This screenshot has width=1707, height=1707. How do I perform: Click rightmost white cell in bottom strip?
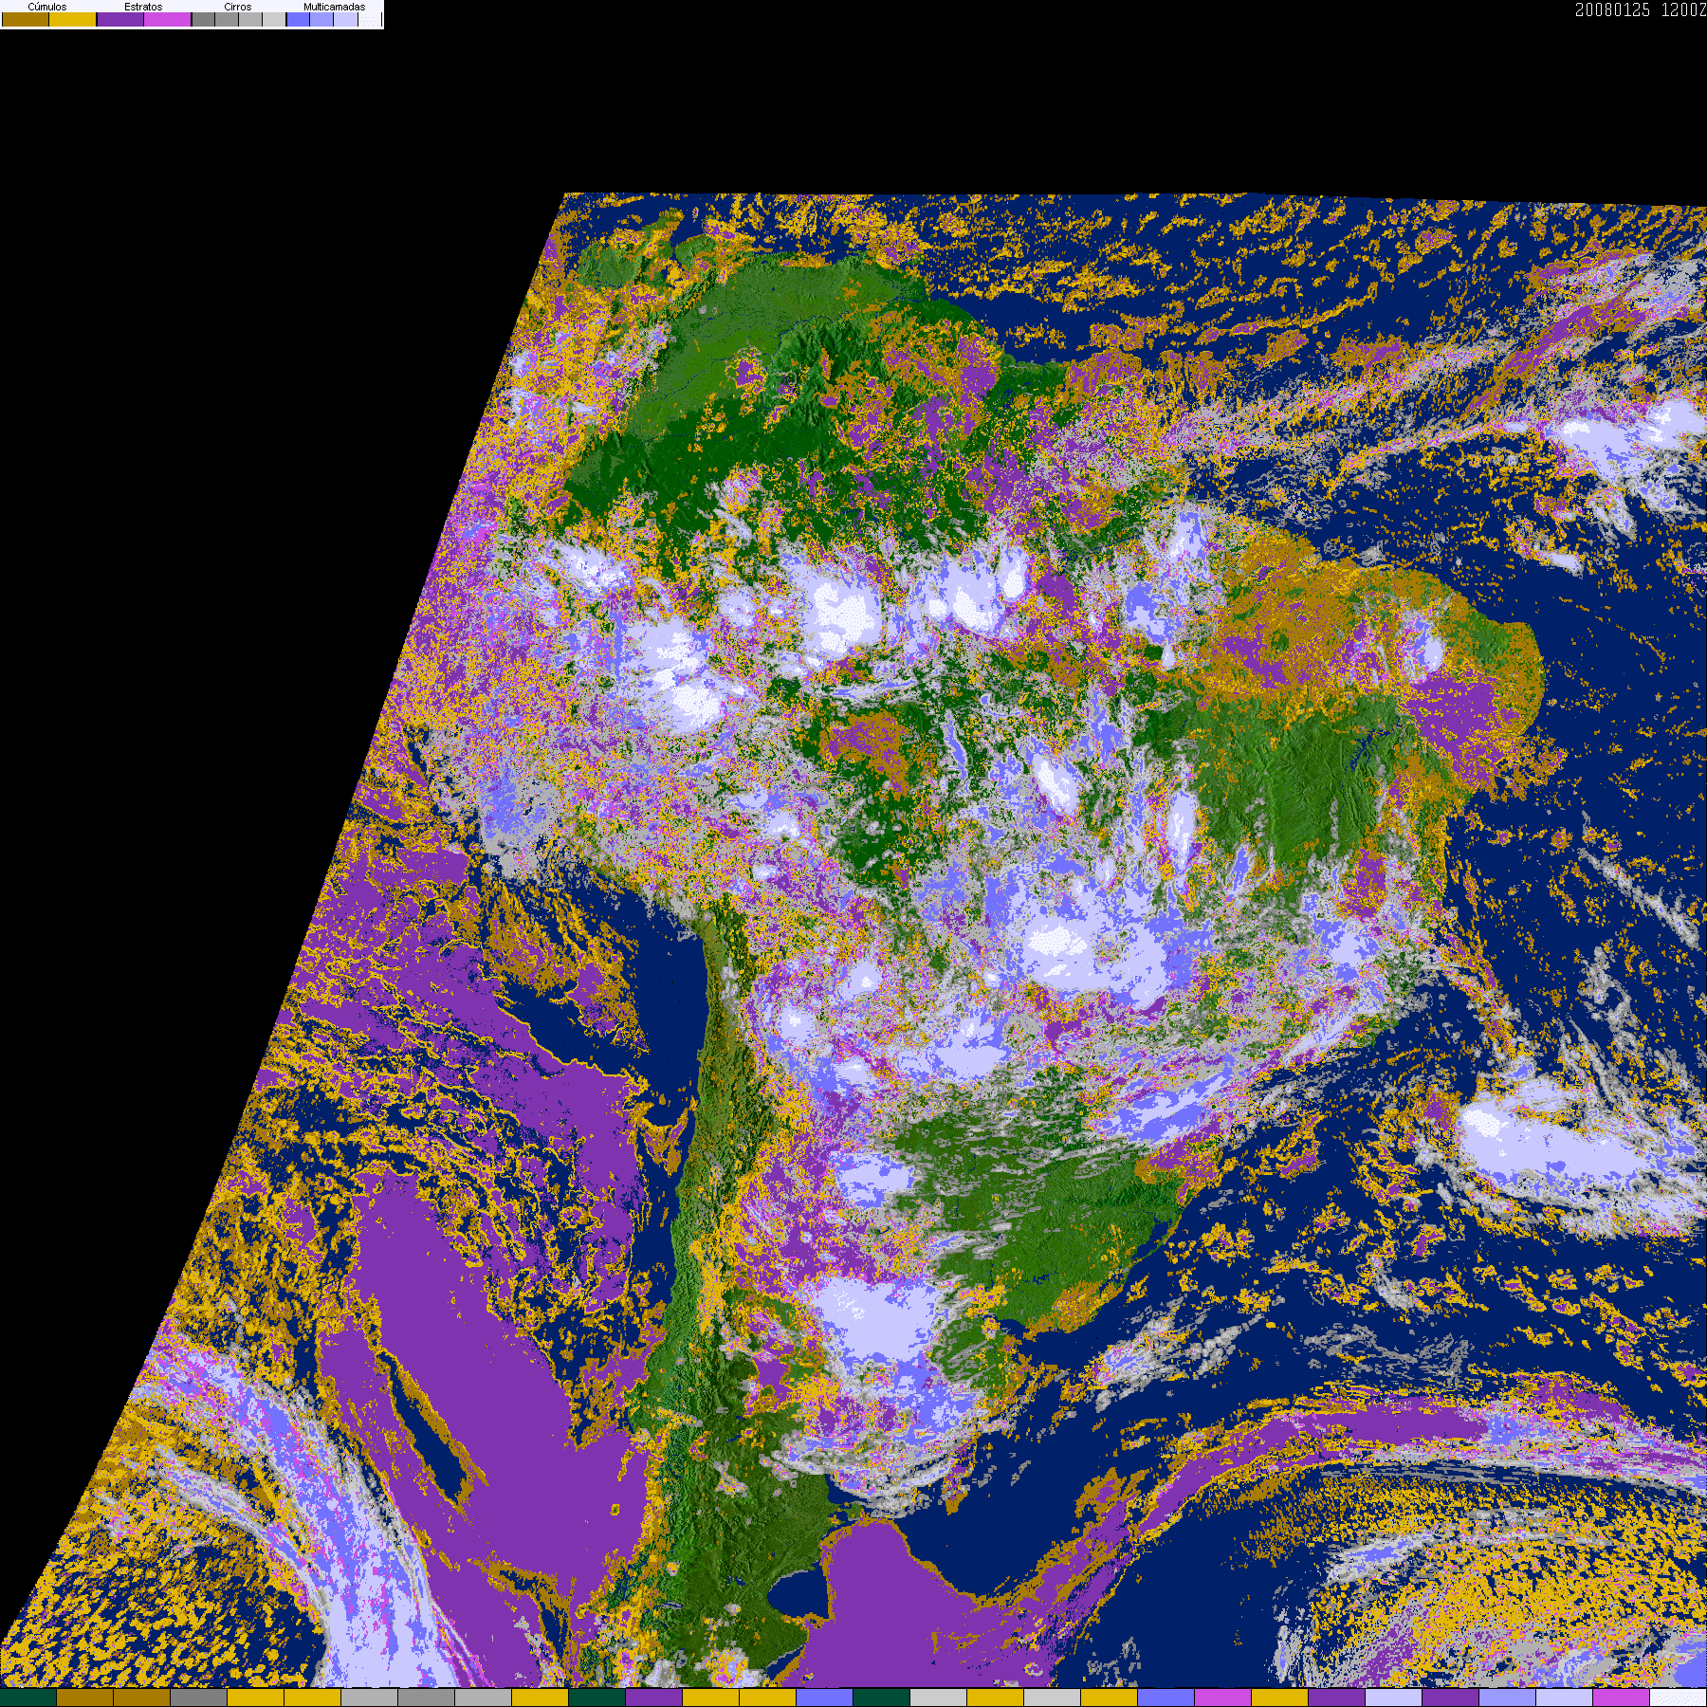pos(1679,1698)
